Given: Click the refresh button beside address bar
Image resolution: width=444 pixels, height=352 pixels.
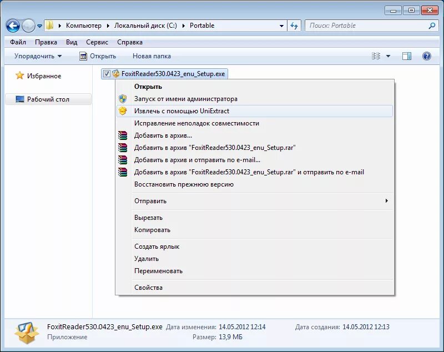Looking at the screenshot, I should [x=294, y=26].
